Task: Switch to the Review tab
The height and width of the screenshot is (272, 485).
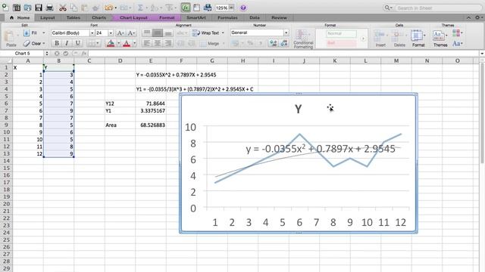Action: point(279,17)
